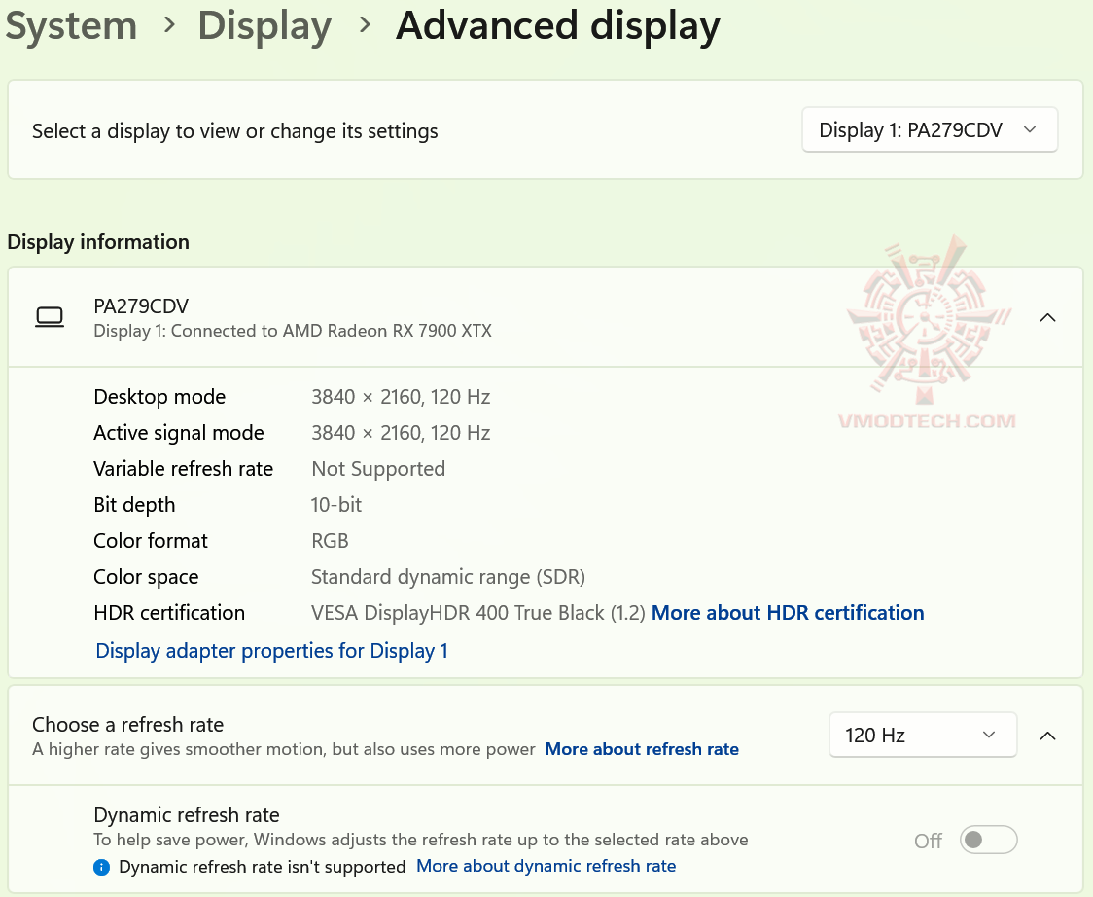1093x897 pixels.
Task: Collapse the Choose a refresh rate section
Action: (1047, 736)
